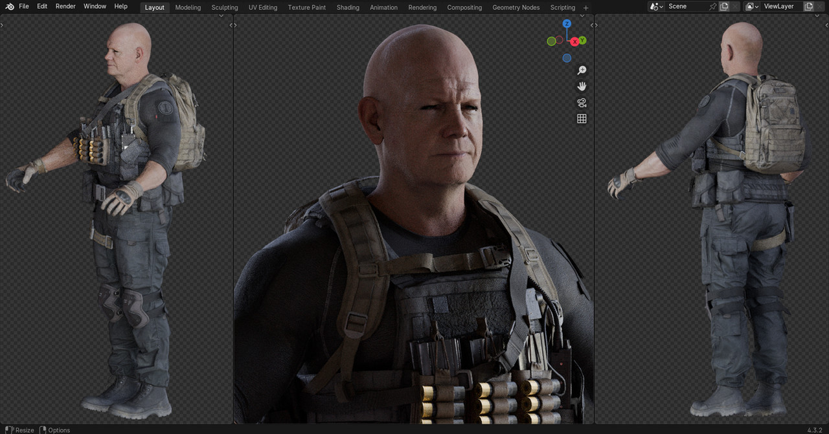Screen dimensions: 829x434
Task: Switch to the Modeling workspace tab
Action: [x=188, y=7]
